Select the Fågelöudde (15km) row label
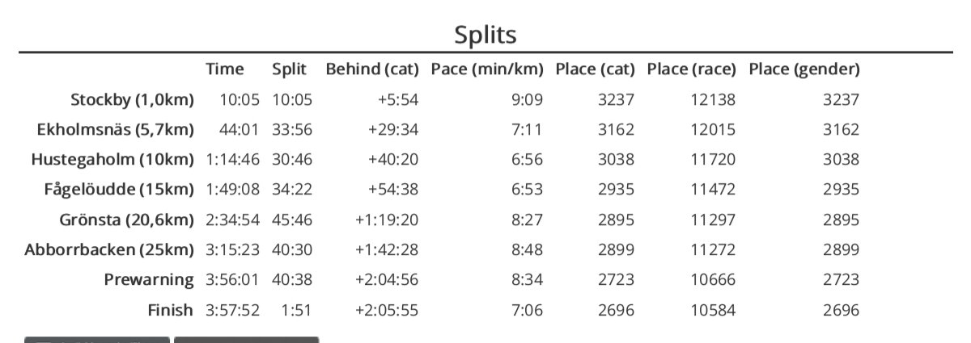Screen dimensions: 971x343 click(119, 190)
